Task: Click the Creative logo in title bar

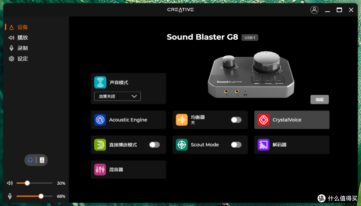Action: [180, 10]
